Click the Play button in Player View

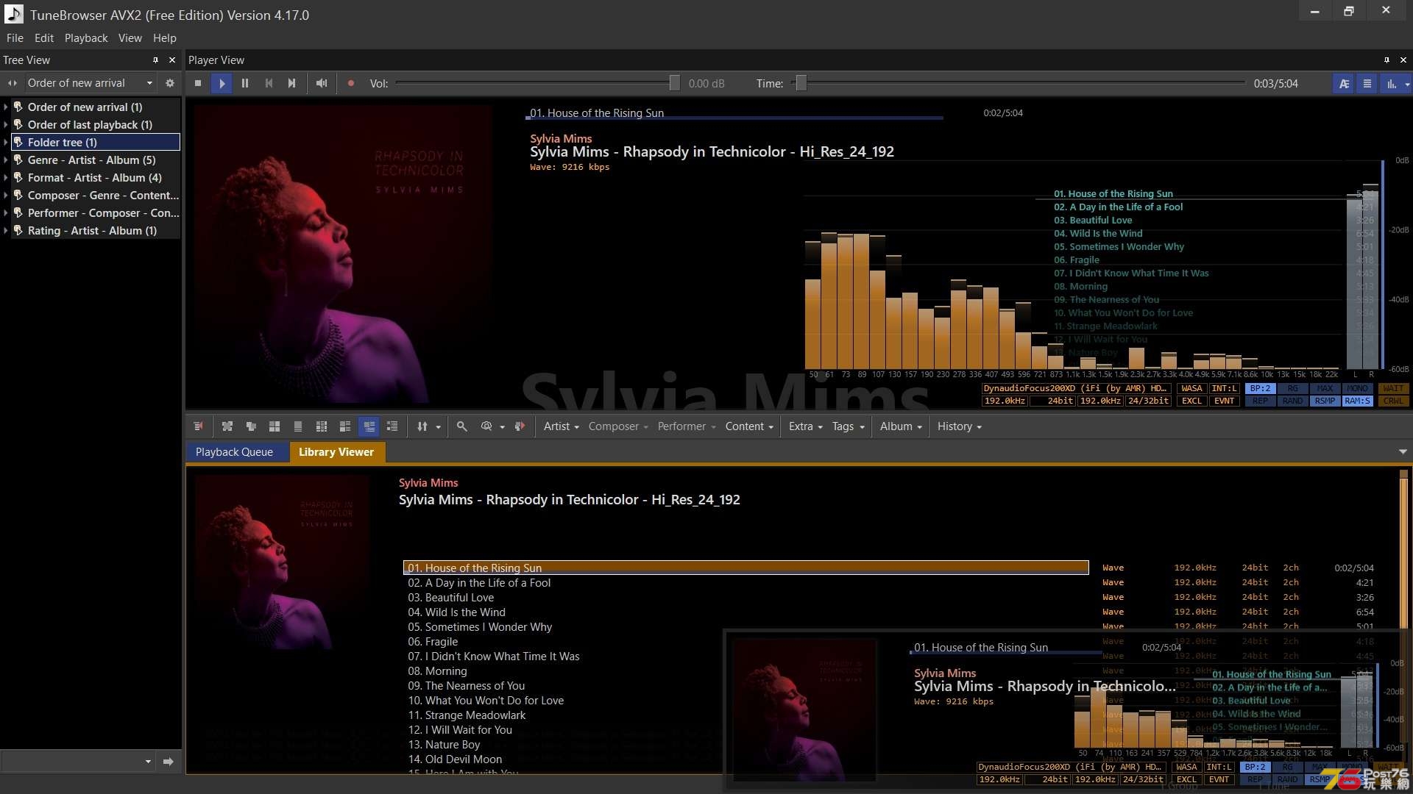222,84
